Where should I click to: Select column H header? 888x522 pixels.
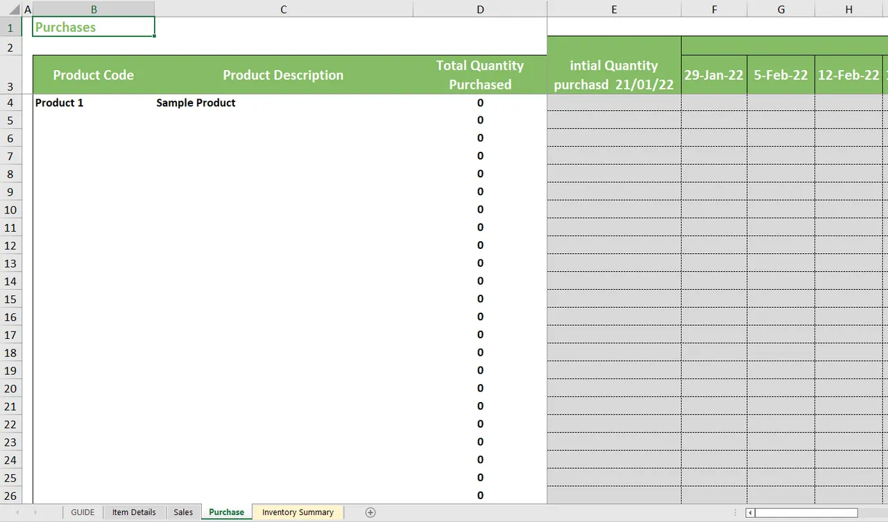(848, 9)
